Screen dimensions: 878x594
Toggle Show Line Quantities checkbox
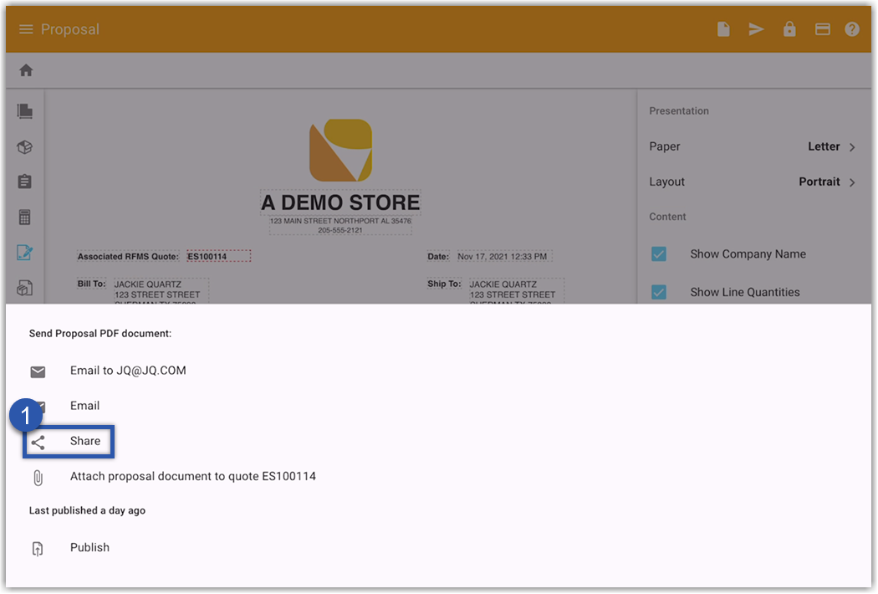(x=659, y=292)
